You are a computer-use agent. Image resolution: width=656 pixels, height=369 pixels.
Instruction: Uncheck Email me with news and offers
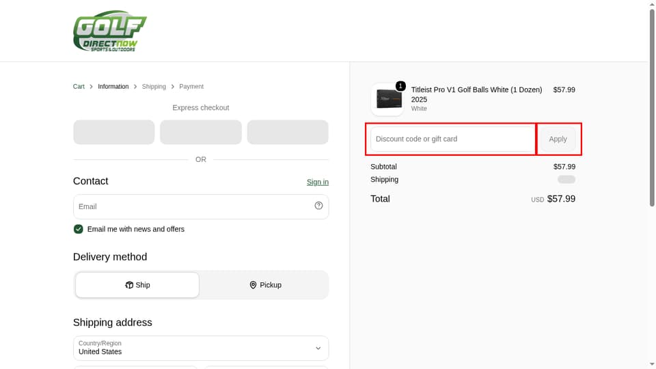[78, 230]
